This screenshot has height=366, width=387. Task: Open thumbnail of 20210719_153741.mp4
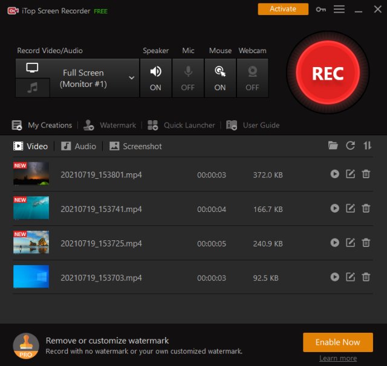tap(31, 208)
